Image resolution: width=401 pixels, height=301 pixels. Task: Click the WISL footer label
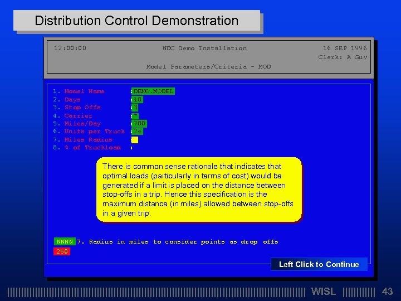click(x=323, y=292)
